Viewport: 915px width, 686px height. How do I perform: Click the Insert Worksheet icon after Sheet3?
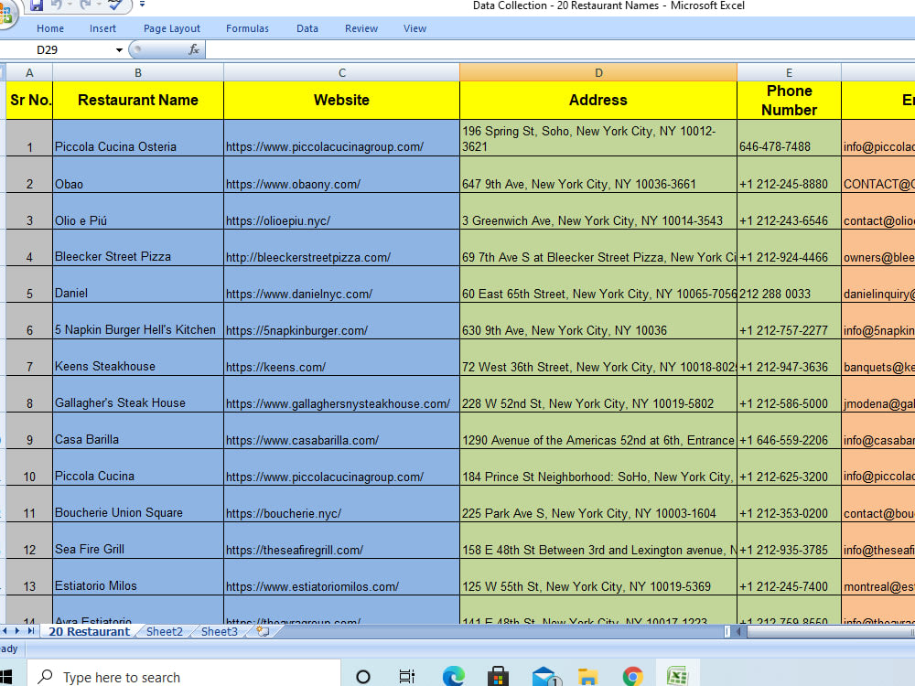point(264,632)
